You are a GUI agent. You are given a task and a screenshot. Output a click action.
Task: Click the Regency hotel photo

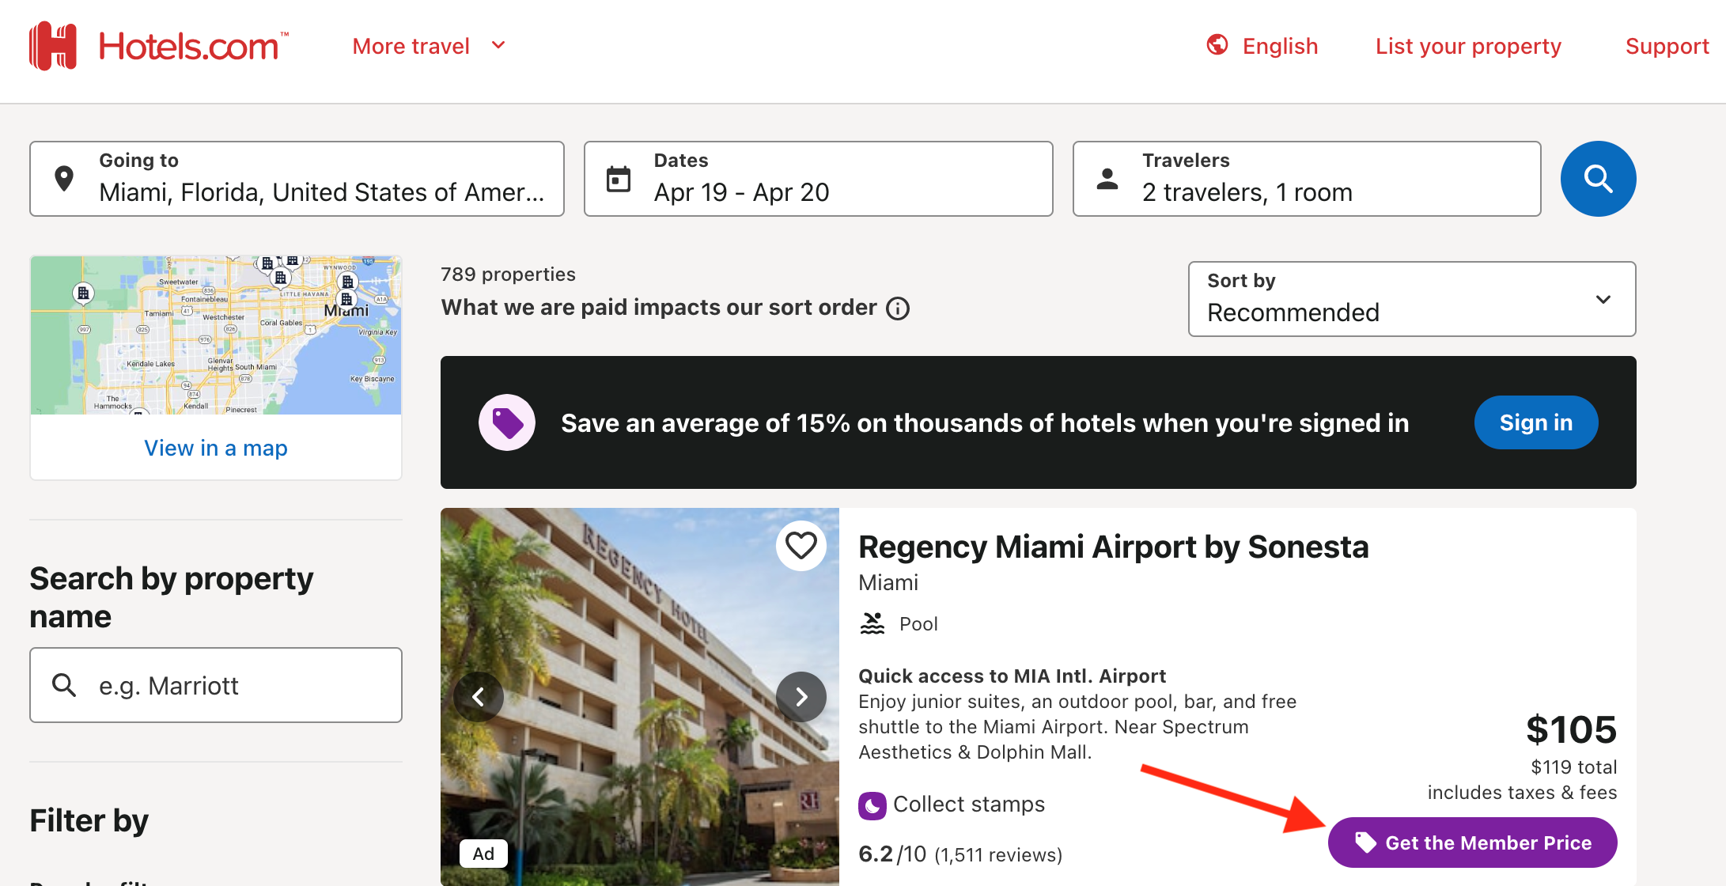639,696
